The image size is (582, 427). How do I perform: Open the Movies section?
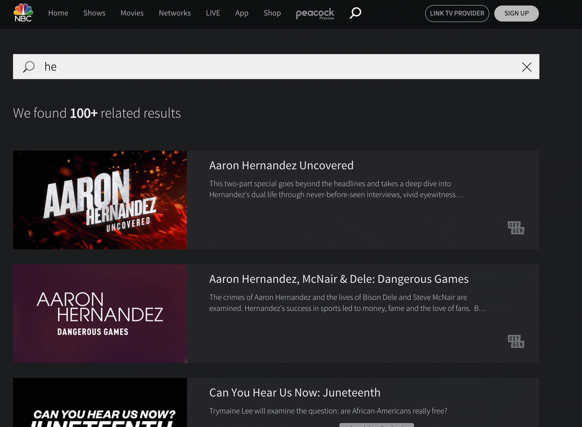pyautogui.click(x=132, y=13)
